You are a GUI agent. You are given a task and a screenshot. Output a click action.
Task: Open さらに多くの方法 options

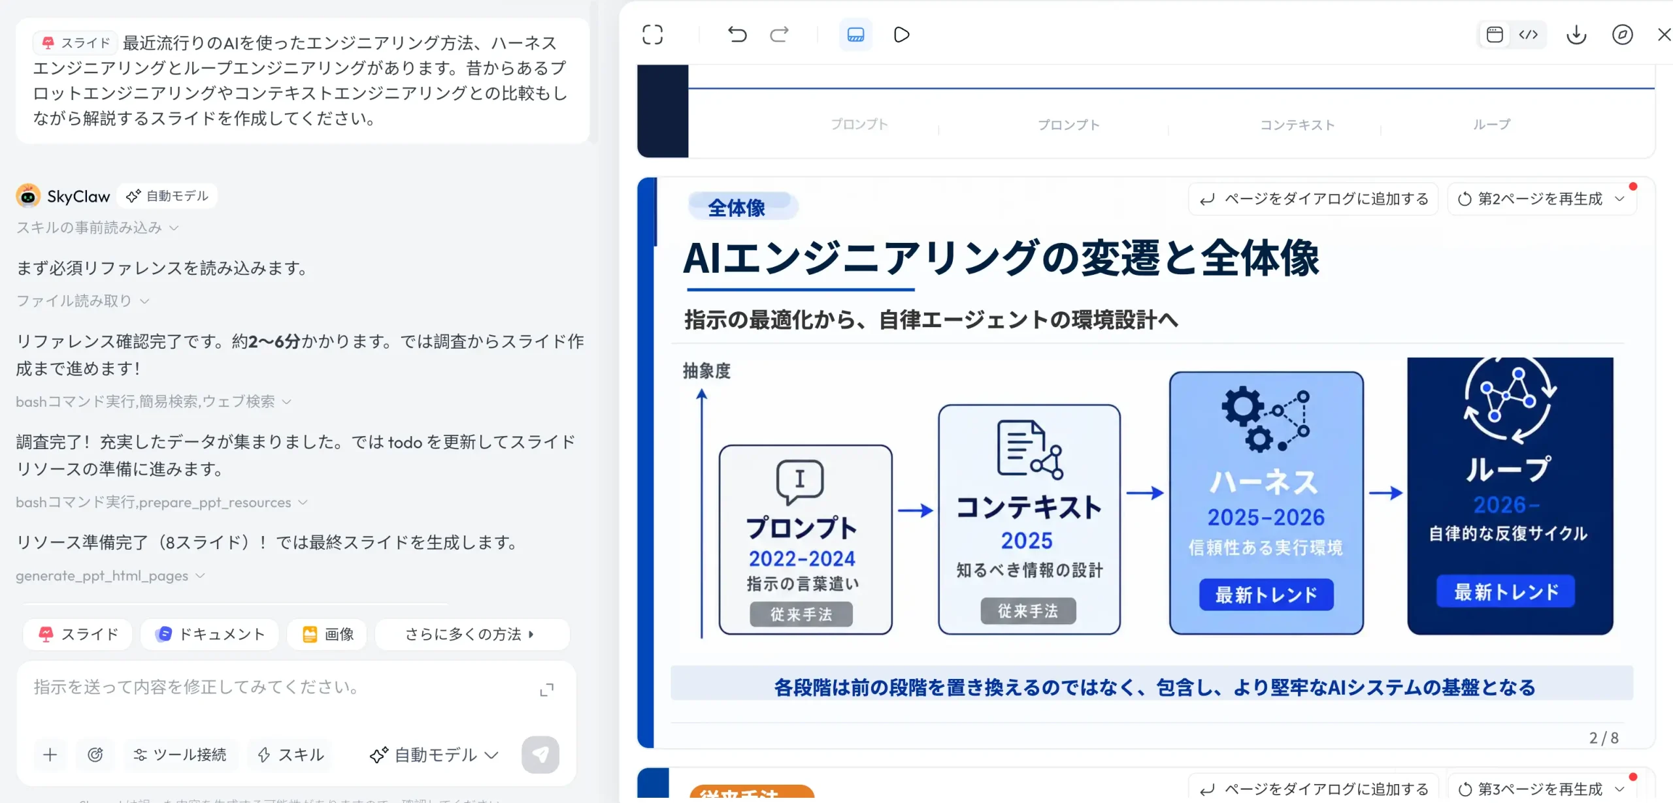click(472, 634)
